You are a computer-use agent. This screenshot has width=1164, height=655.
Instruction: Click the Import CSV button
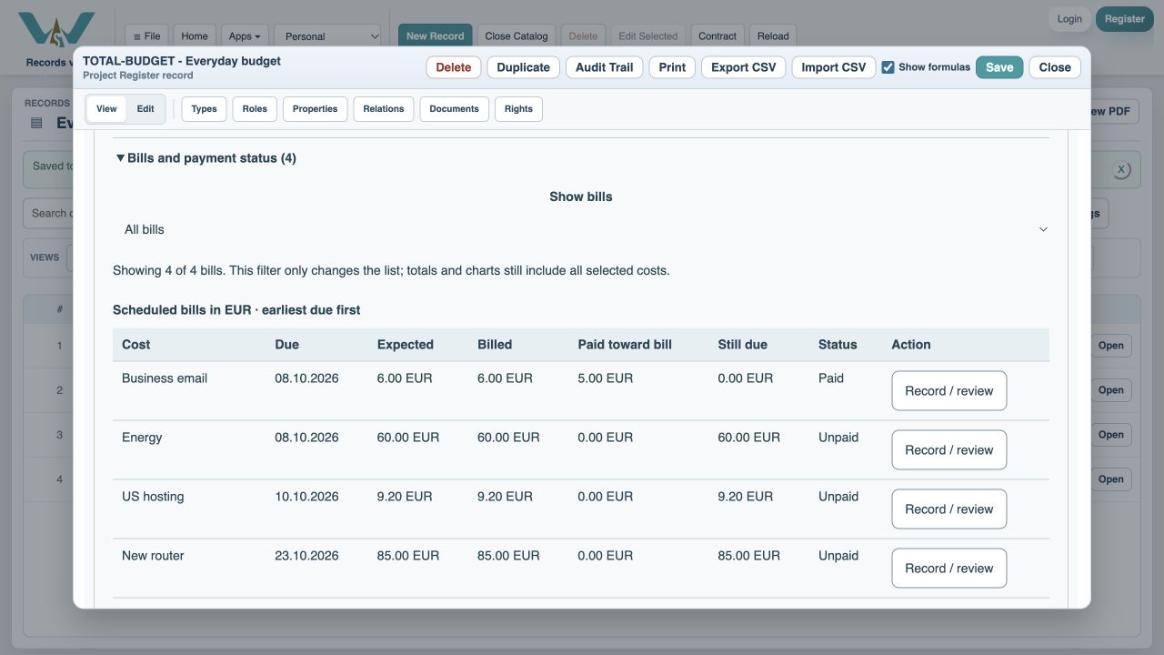834,67
